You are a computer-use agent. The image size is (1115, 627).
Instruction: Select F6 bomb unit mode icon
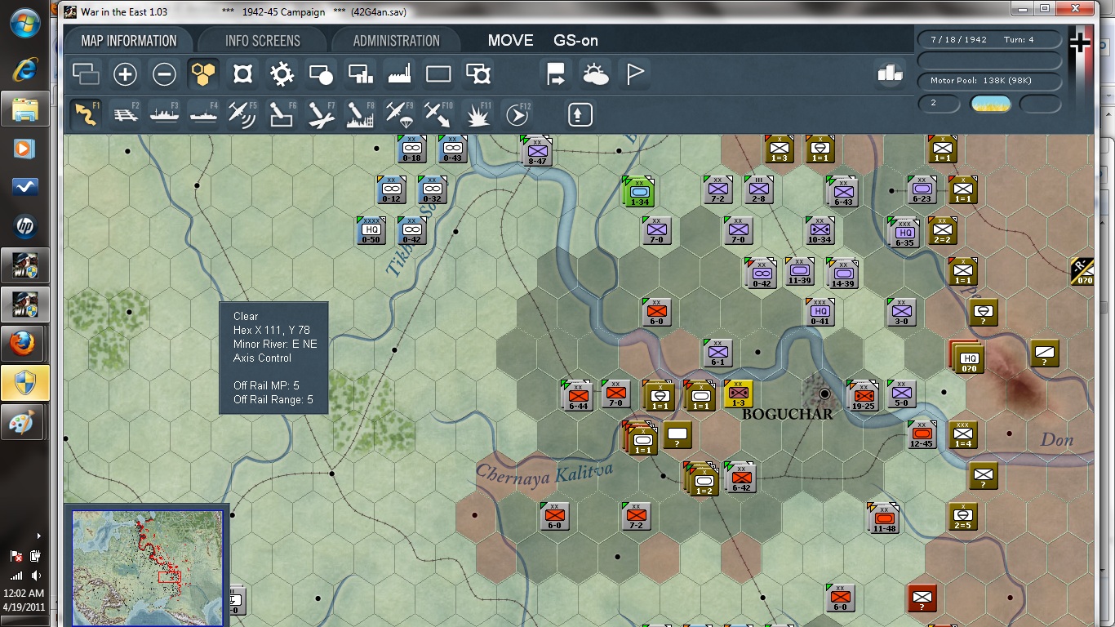(282, 114)
